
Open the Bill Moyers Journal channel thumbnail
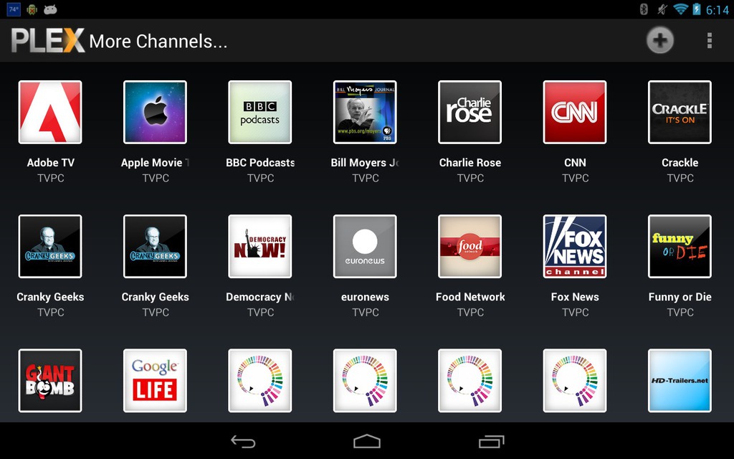pos(365,112)
